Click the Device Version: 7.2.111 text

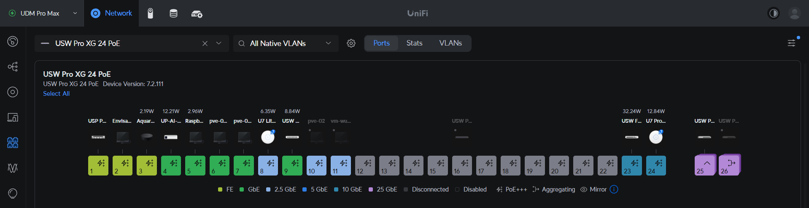(133, 84)
